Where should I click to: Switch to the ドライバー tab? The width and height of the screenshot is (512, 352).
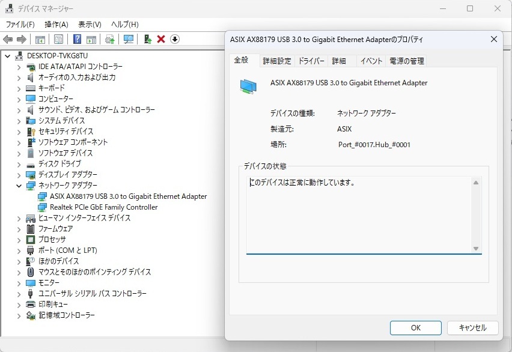[311, 61]
